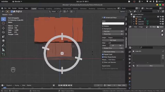Open the File menu
Image resolution: width=165 pixels, height=92 pixels.
5,8
